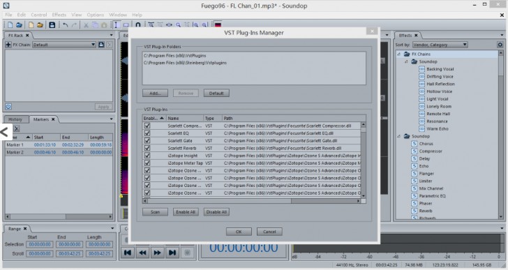The height and width of the screenshot is (270, 508).
Task: Select the marquee selection tool
Action: point(126,25)
